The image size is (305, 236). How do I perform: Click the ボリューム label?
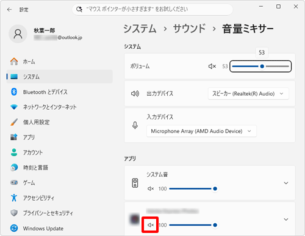coord(140,66)
